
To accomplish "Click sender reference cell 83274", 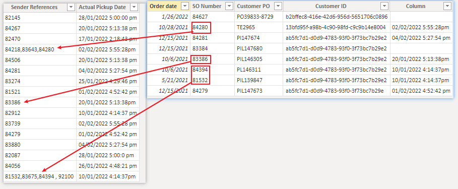I will (x=40, y=81).
